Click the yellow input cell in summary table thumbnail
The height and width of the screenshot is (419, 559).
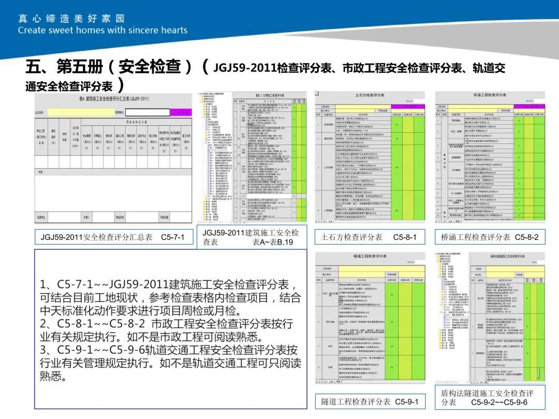point(81,112)
